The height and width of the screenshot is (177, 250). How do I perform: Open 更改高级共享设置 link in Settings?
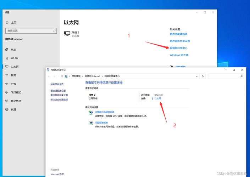180,41
